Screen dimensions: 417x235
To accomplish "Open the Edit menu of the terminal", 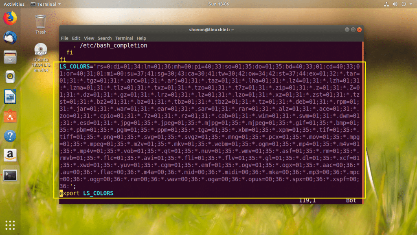I will click(x=76, y=38).
